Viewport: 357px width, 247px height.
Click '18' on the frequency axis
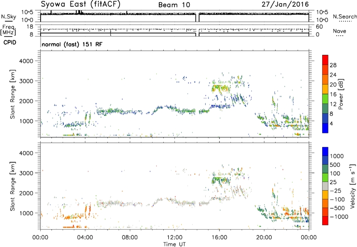tap(30, 27)
